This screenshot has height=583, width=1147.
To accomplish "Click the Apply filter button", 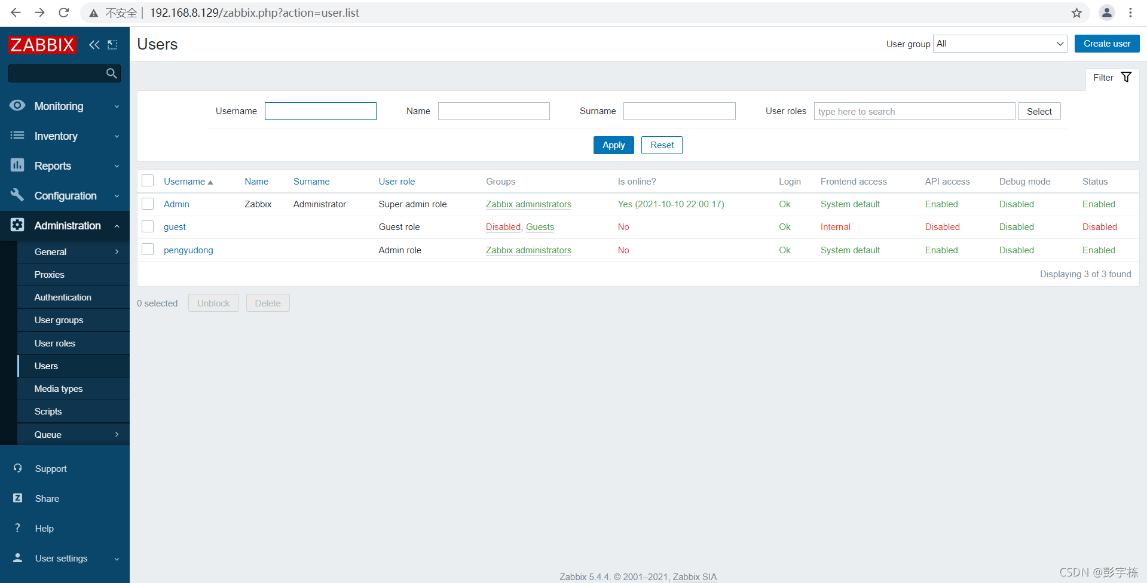I will tap(613, 145).
